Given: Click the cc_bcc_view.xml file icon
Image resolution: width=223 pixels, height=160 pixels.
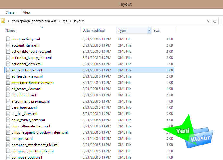Looking at the screenshot, I should tap(8, 114).
